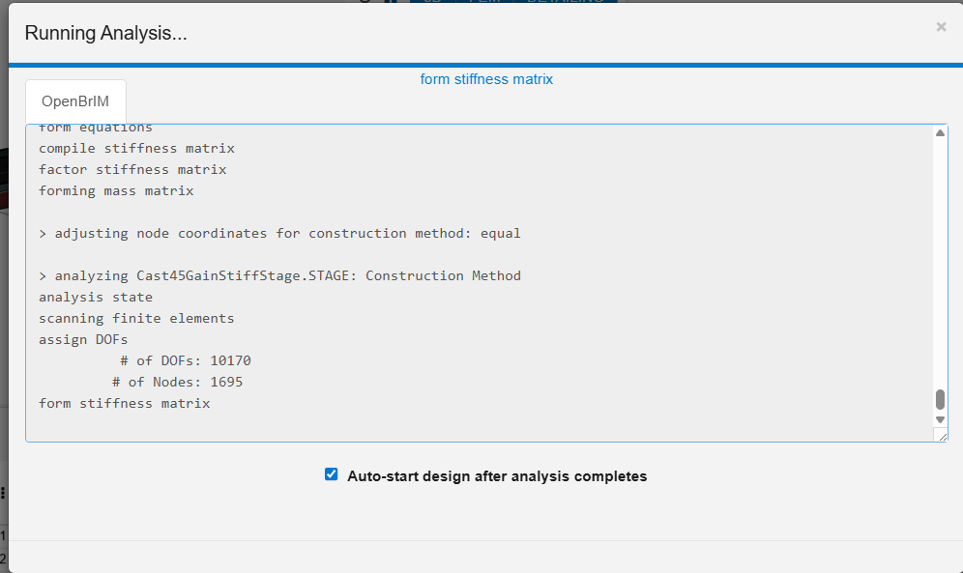Click the vertical dots handle behind the dialog
This screenshot has width=963, height=573.
tap(3, 493)
